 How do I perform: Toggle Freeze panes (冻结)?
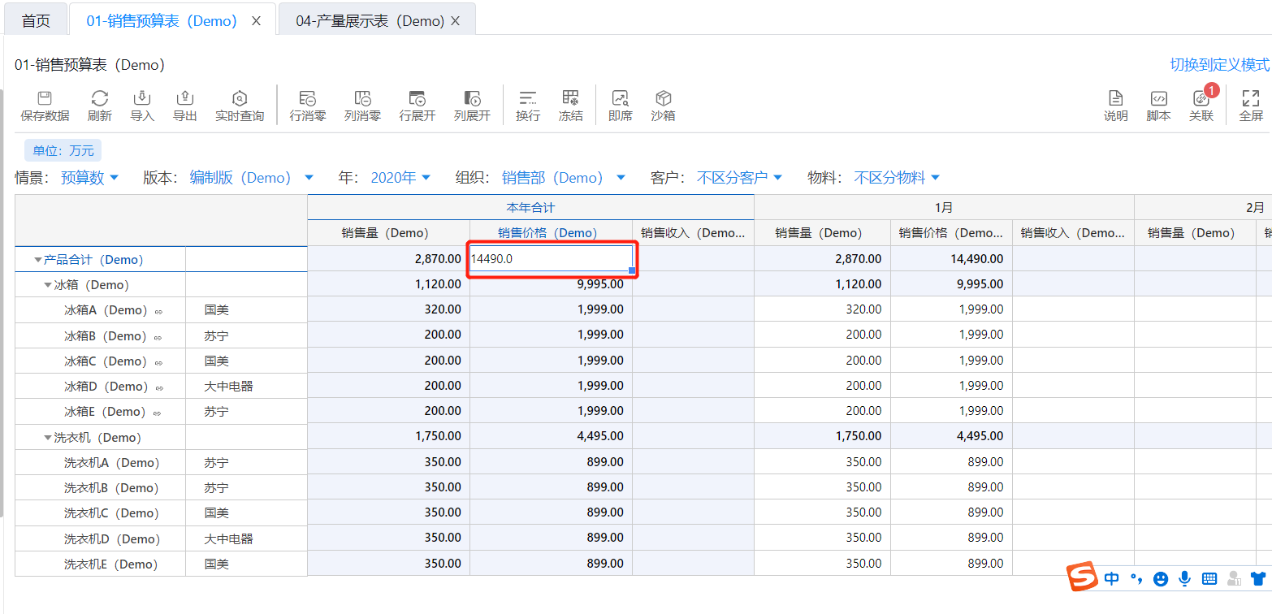[570, 99]
